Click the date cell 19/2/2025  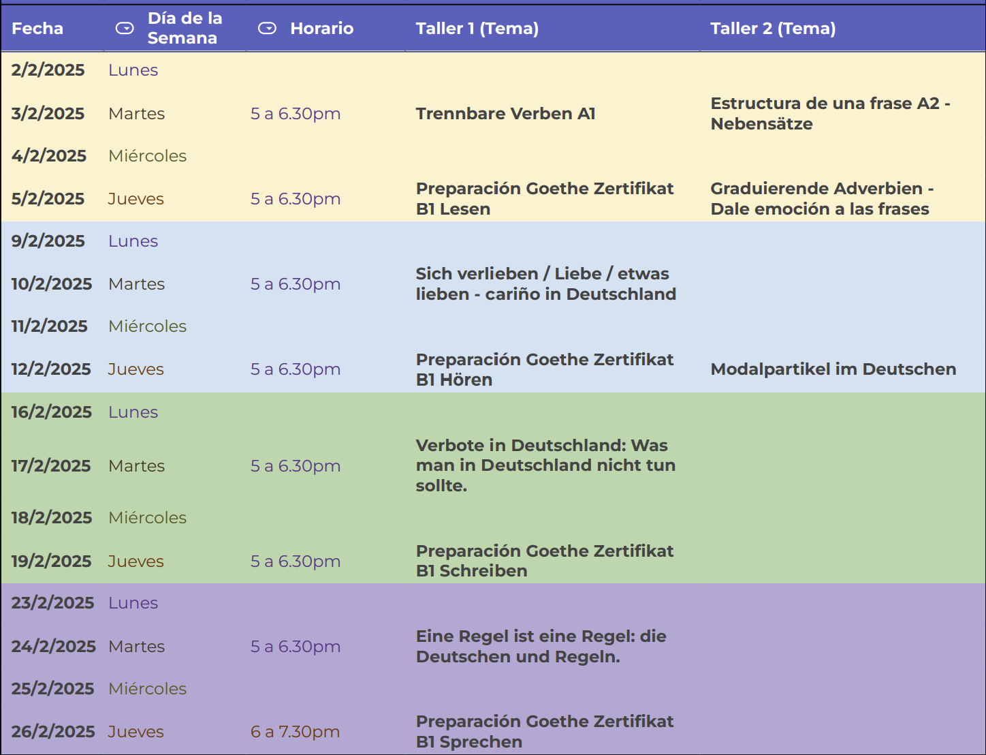[51, 561]
